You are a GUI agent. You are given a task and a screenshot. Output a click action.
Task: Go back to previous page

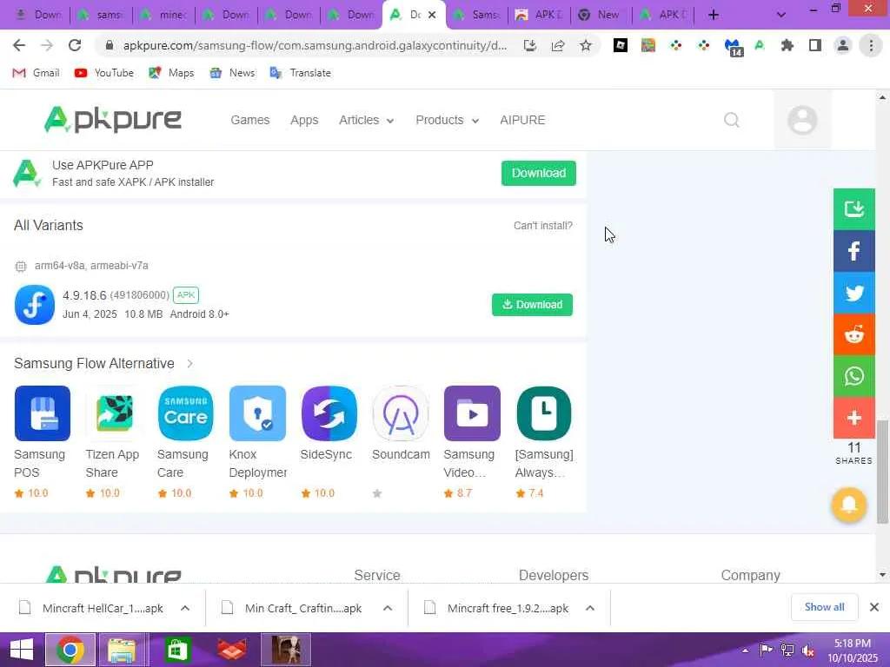point(19,45)
